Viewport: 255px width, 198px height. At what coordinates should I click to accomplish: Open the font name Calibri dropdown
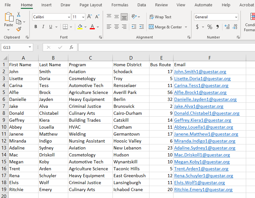(69, 17)
